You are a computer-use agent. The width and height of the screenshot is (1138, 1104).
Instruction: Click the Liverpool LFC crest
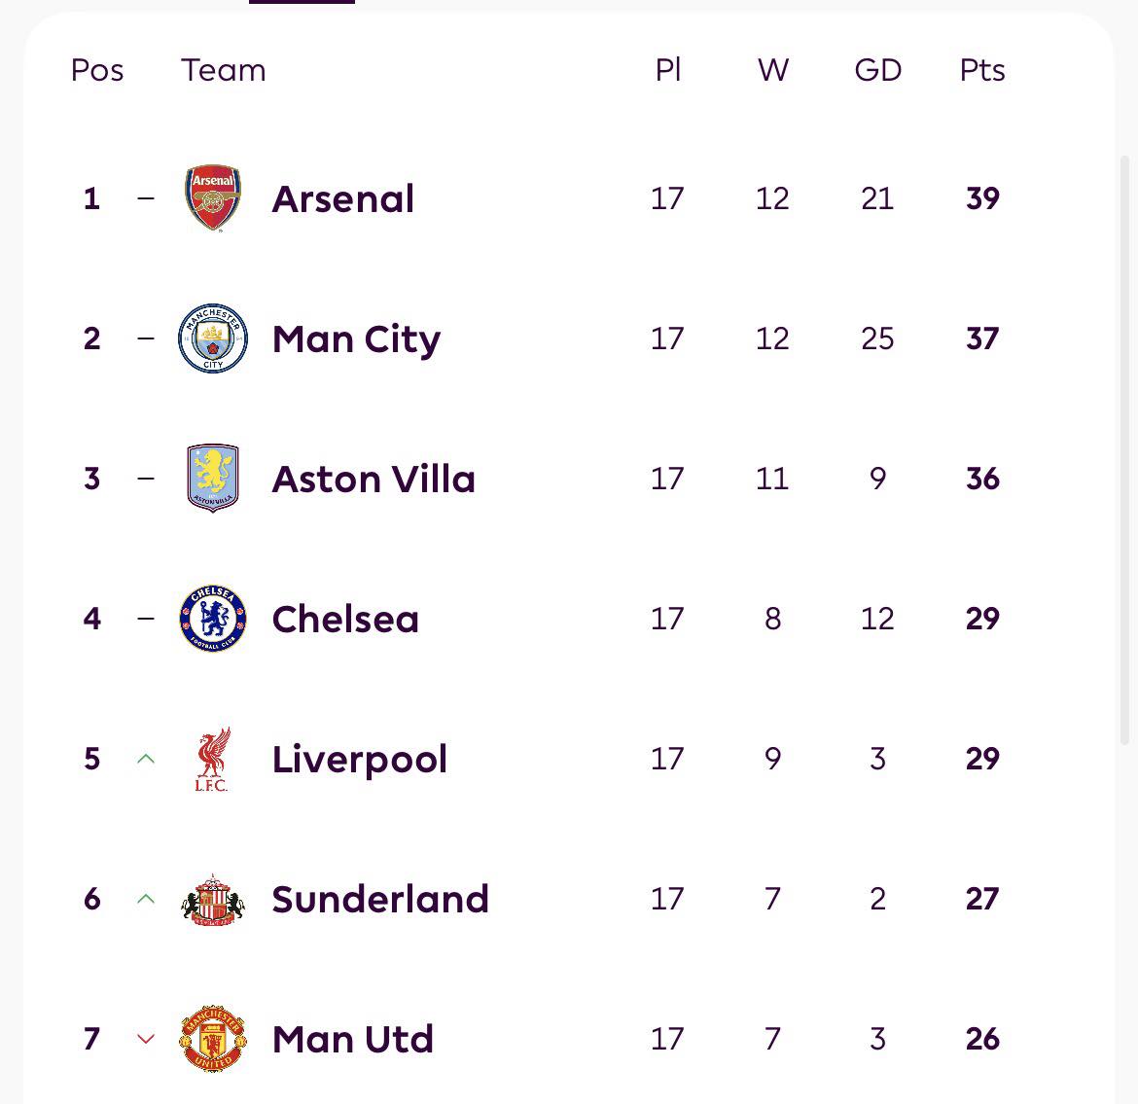[x=212, y=759]
